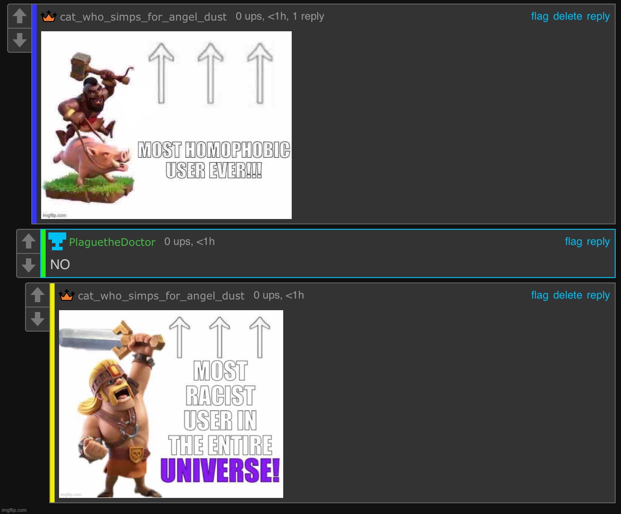The width and height of the screenshot is (621, 514).
Task: Click crown icon on the bottom comment
Action: [66, 295]
